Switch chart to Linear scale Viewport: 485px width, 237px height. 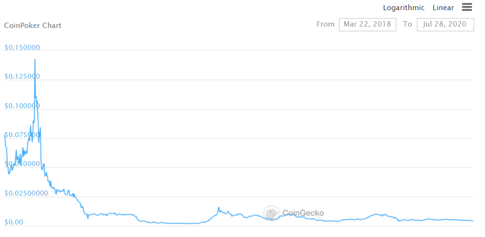pos(443,8)
